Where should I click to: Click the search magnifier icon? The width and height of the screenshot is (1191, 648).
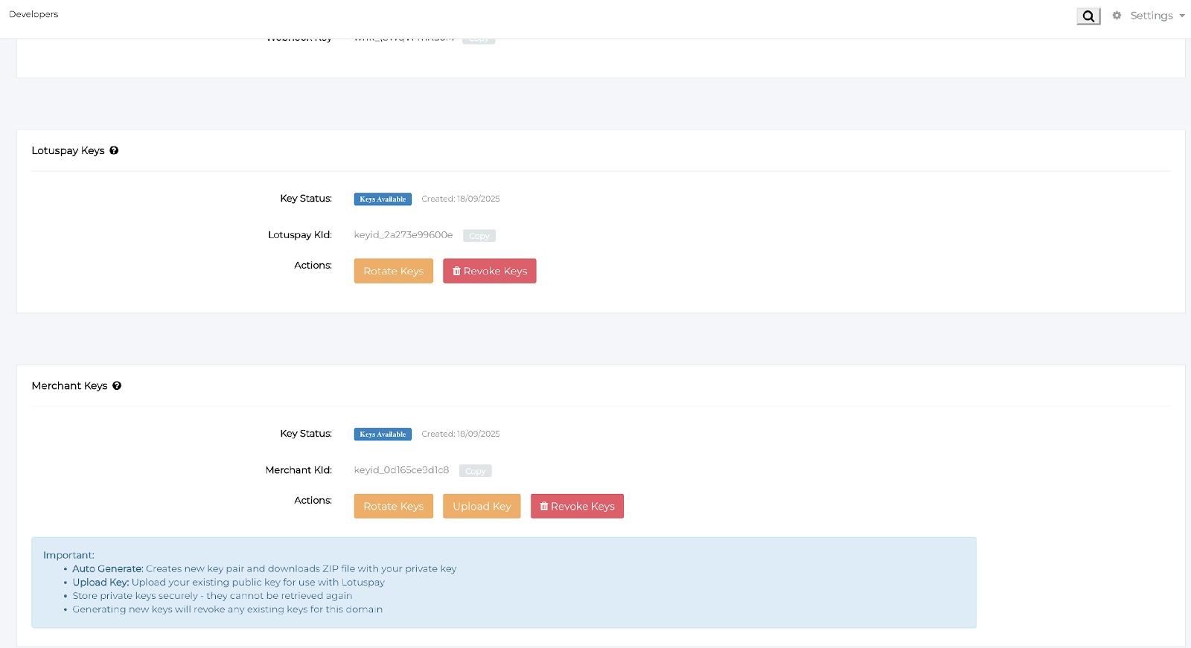click(1088, 16)
